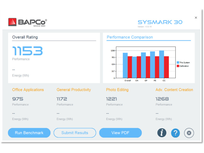The height and width of the screenshot is (153, 204).
Task: Click the General Productivity heading
Action: (x=74, y=90)
